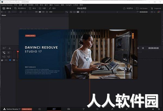Go to the Fairlight music note page

coord(112,109)
